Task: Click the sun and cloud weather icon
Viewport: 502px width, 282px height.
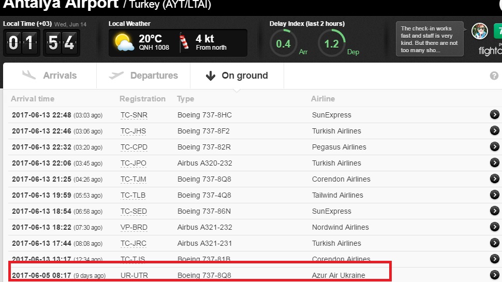Action: (x=124, y=42)
